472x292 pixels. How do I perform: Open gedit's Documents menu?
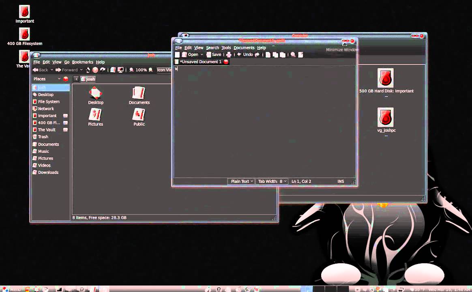tap(244, 47)
